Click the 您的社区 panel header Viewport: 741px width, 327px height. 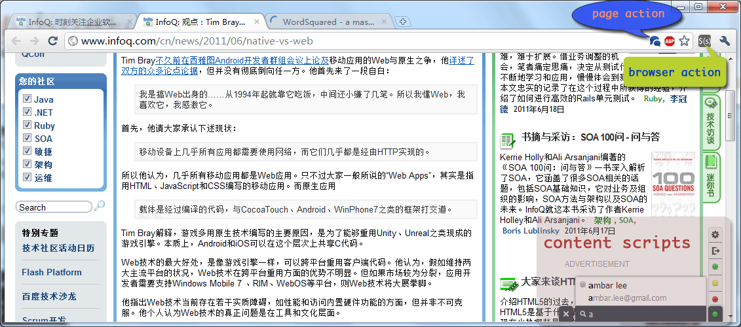(x=60, y=81)
